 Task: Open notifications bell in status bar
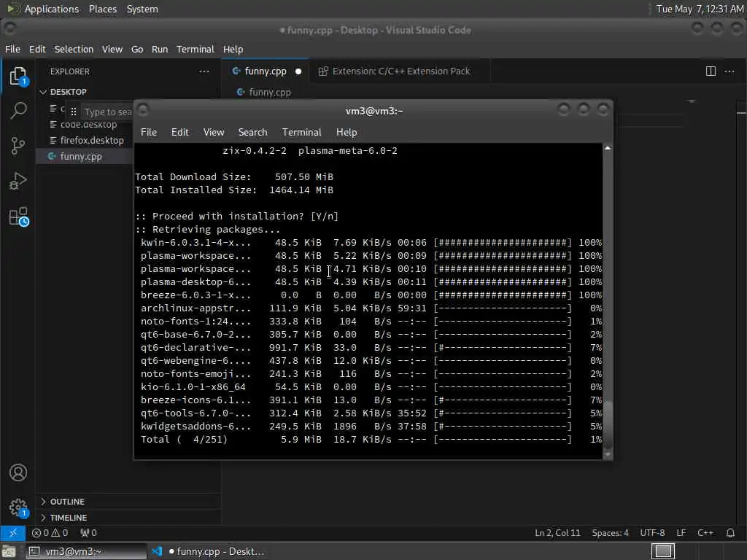pos(730,533)
